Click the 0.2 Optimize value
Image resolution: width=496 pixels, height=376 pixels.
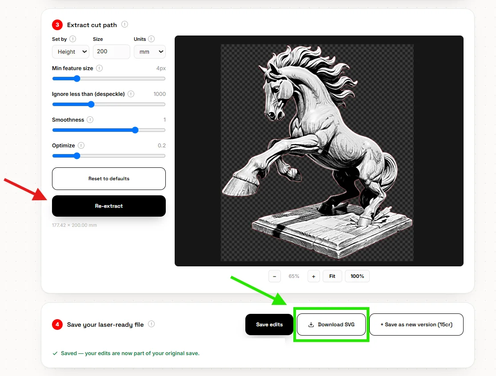pyautogui.click(x=162, y=145)
